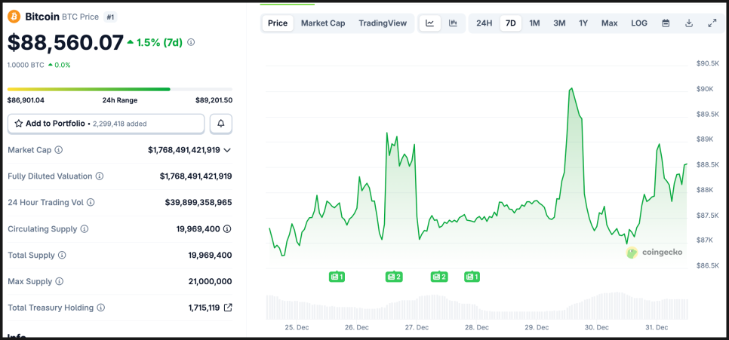Click the bell price alert icon
Image resolution: width=729 pixels, height=340 pixels.
(221, 124)
